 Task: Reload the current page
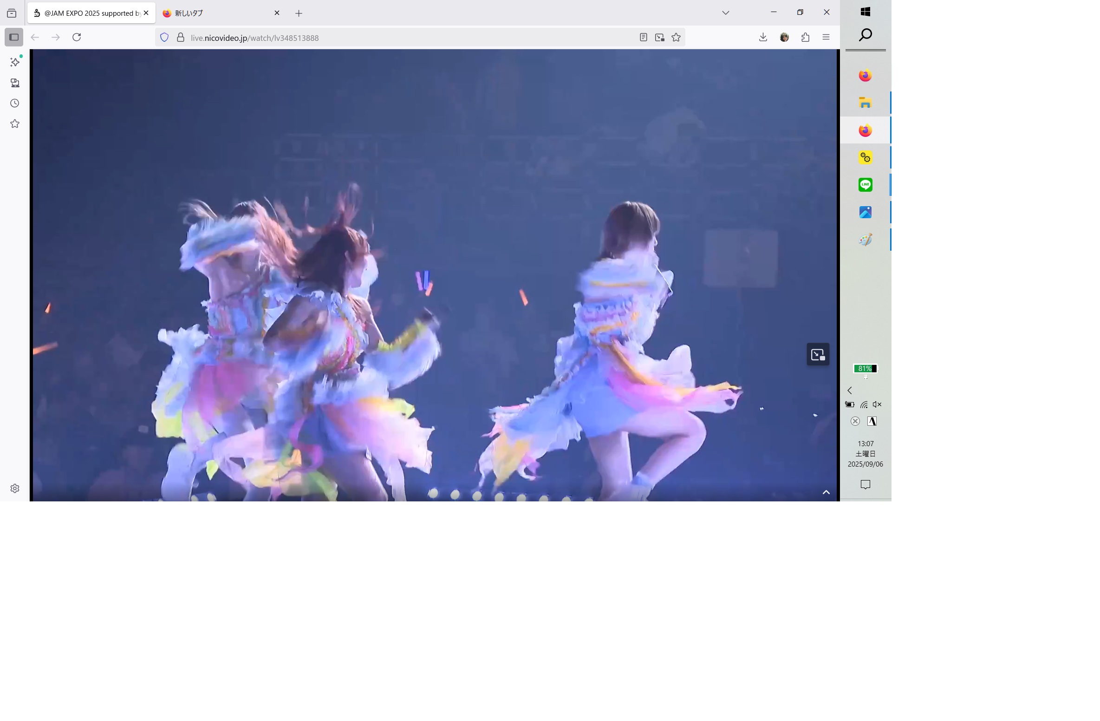(77, 37)
